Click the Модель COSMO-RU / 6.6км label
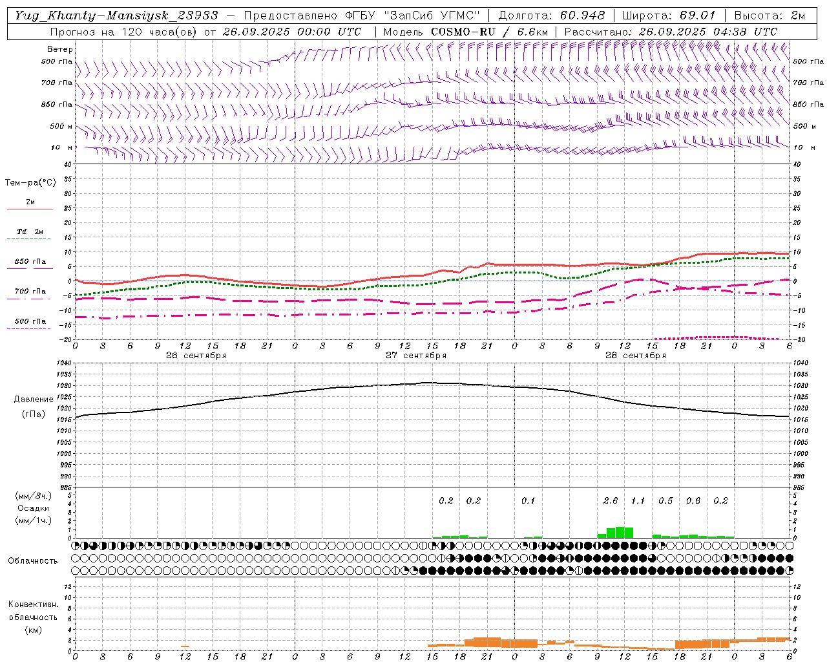 click(x=465, y=32)
